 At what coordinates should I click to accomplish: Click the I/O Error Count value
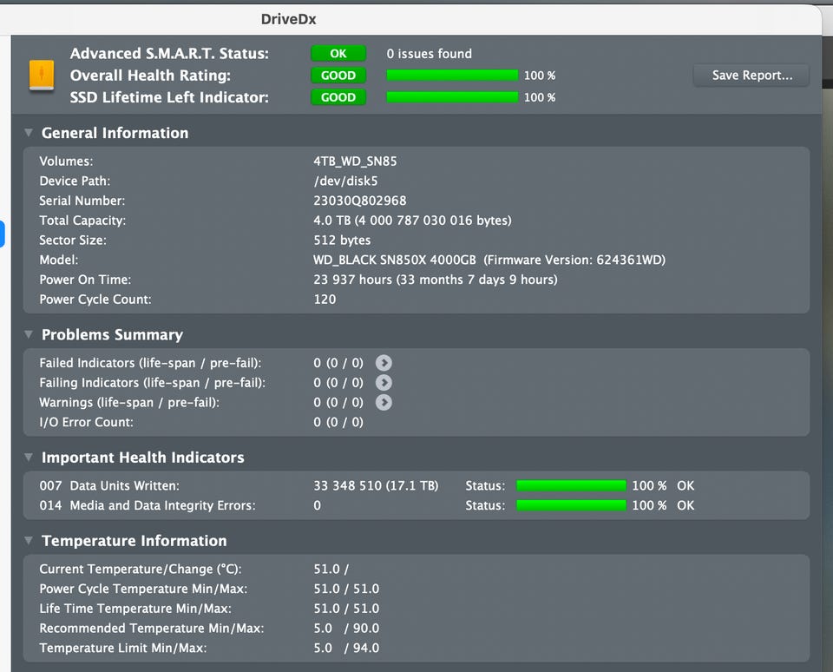[338, 422]
